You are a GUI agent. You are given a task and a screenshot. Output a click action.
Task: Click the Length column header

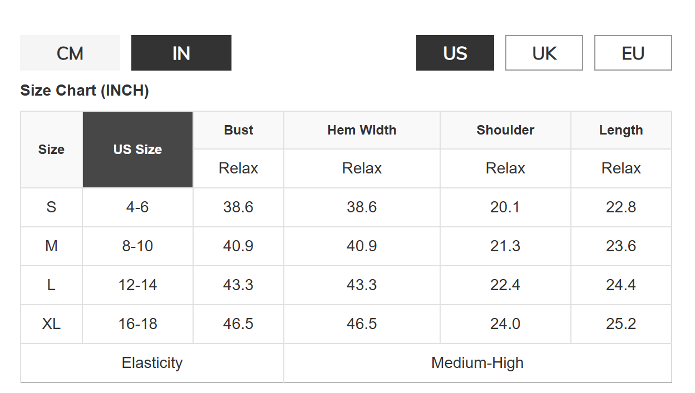coord(621,130)
